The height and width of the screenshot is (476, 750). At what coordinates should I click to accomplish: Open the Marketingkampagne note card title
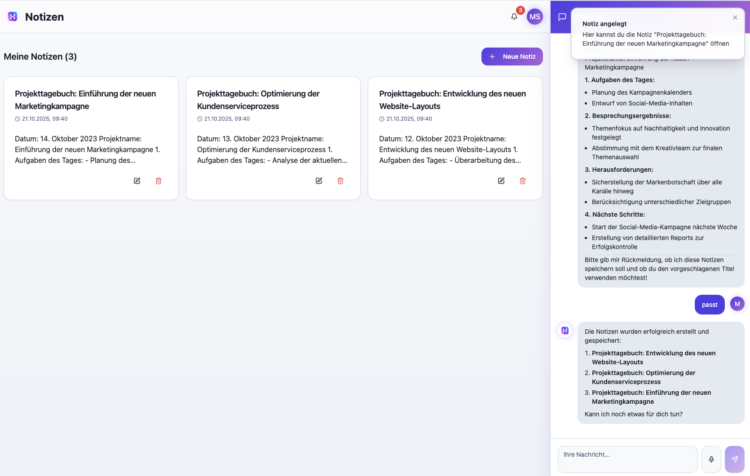click(x=85, y=100)
